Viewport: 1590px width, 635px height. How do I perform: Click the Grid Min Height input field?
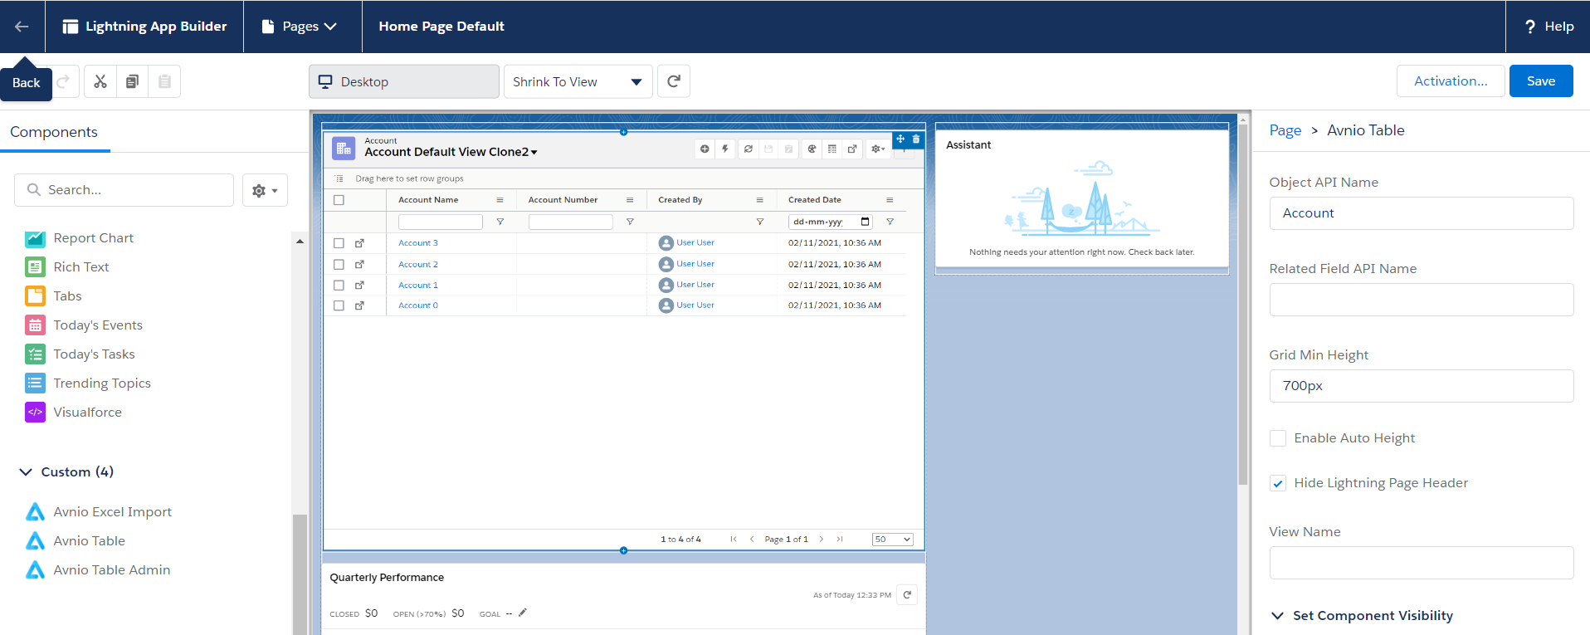[1421, 386]
